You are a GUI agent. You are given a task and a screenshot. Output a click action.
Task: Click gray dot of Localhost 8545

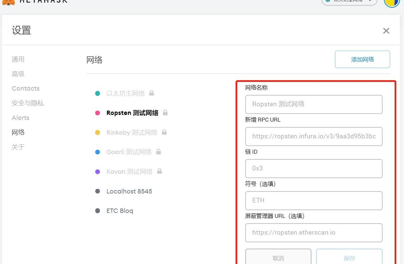(98, 191)
